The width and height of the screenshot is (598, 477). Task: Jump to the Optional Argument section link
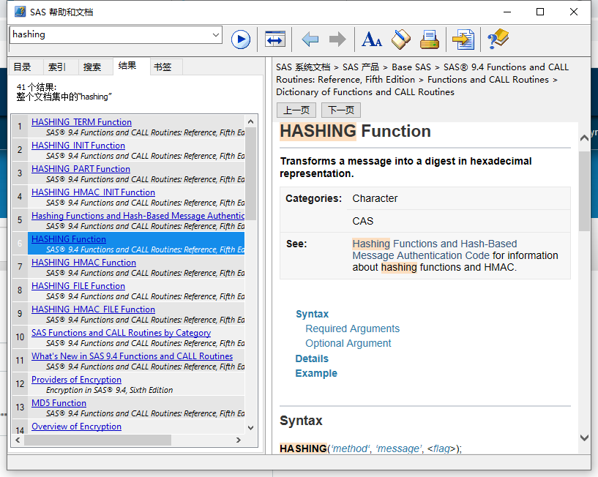pos(348,343)
